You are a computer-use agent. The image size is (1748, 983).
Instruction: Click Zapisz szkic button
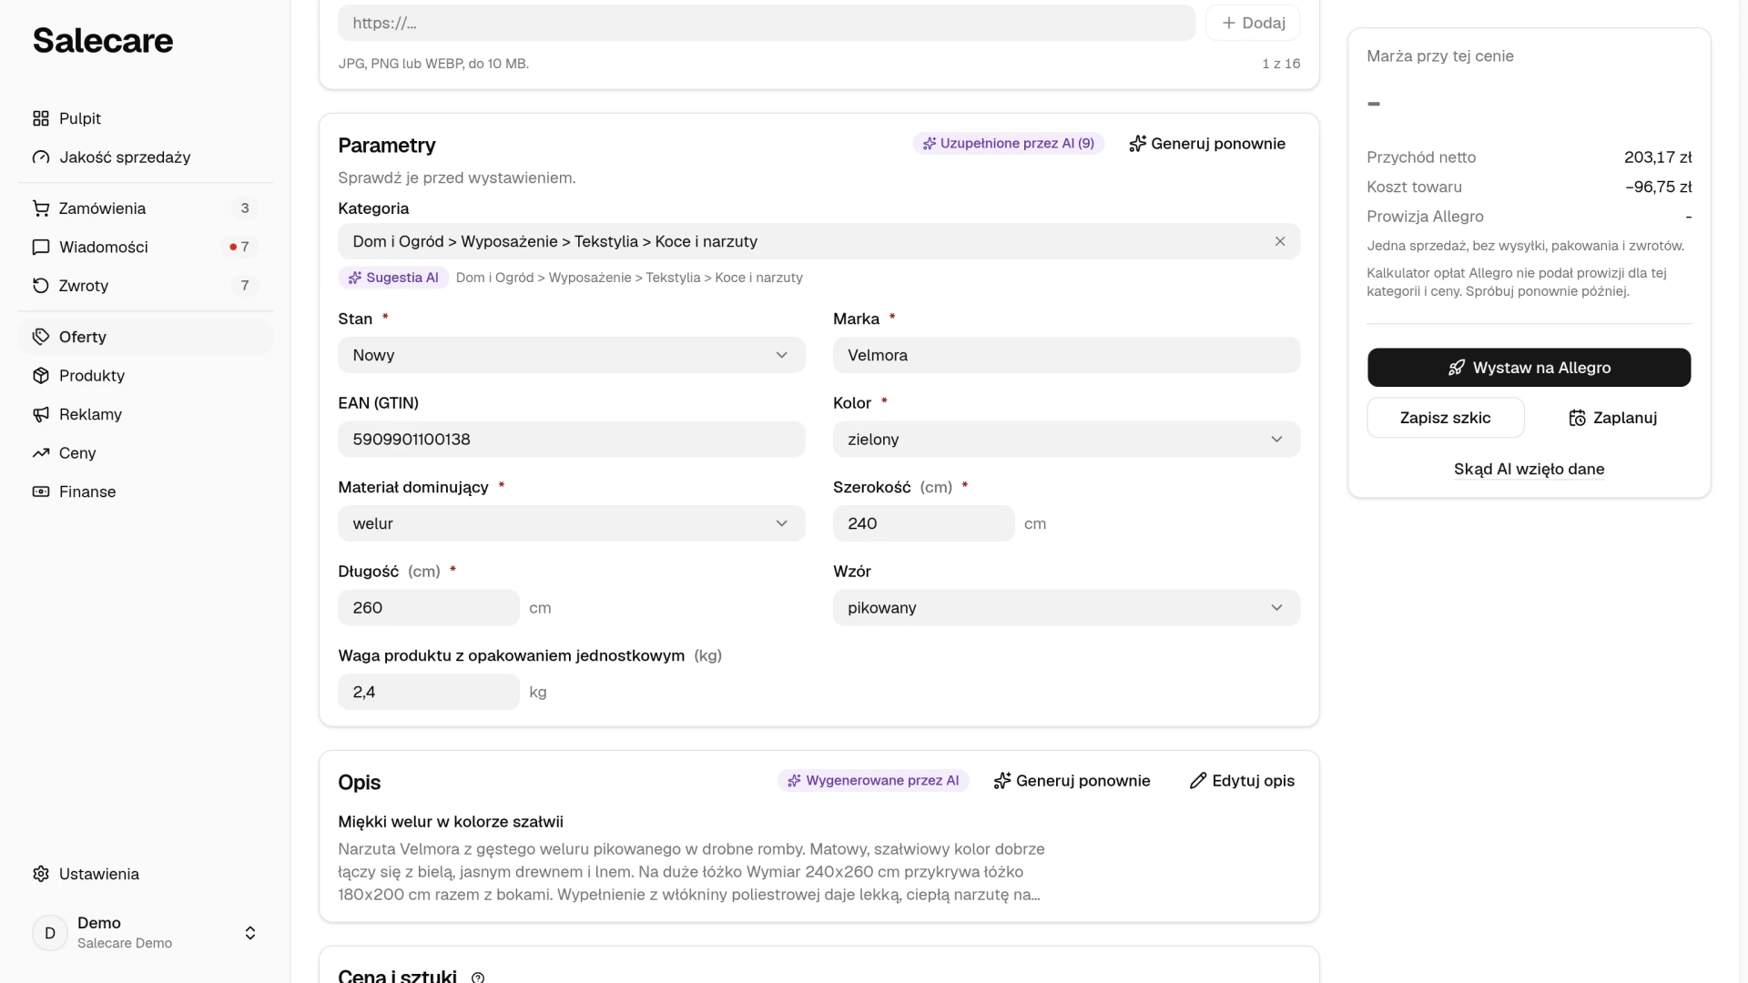click(1446, 418)
